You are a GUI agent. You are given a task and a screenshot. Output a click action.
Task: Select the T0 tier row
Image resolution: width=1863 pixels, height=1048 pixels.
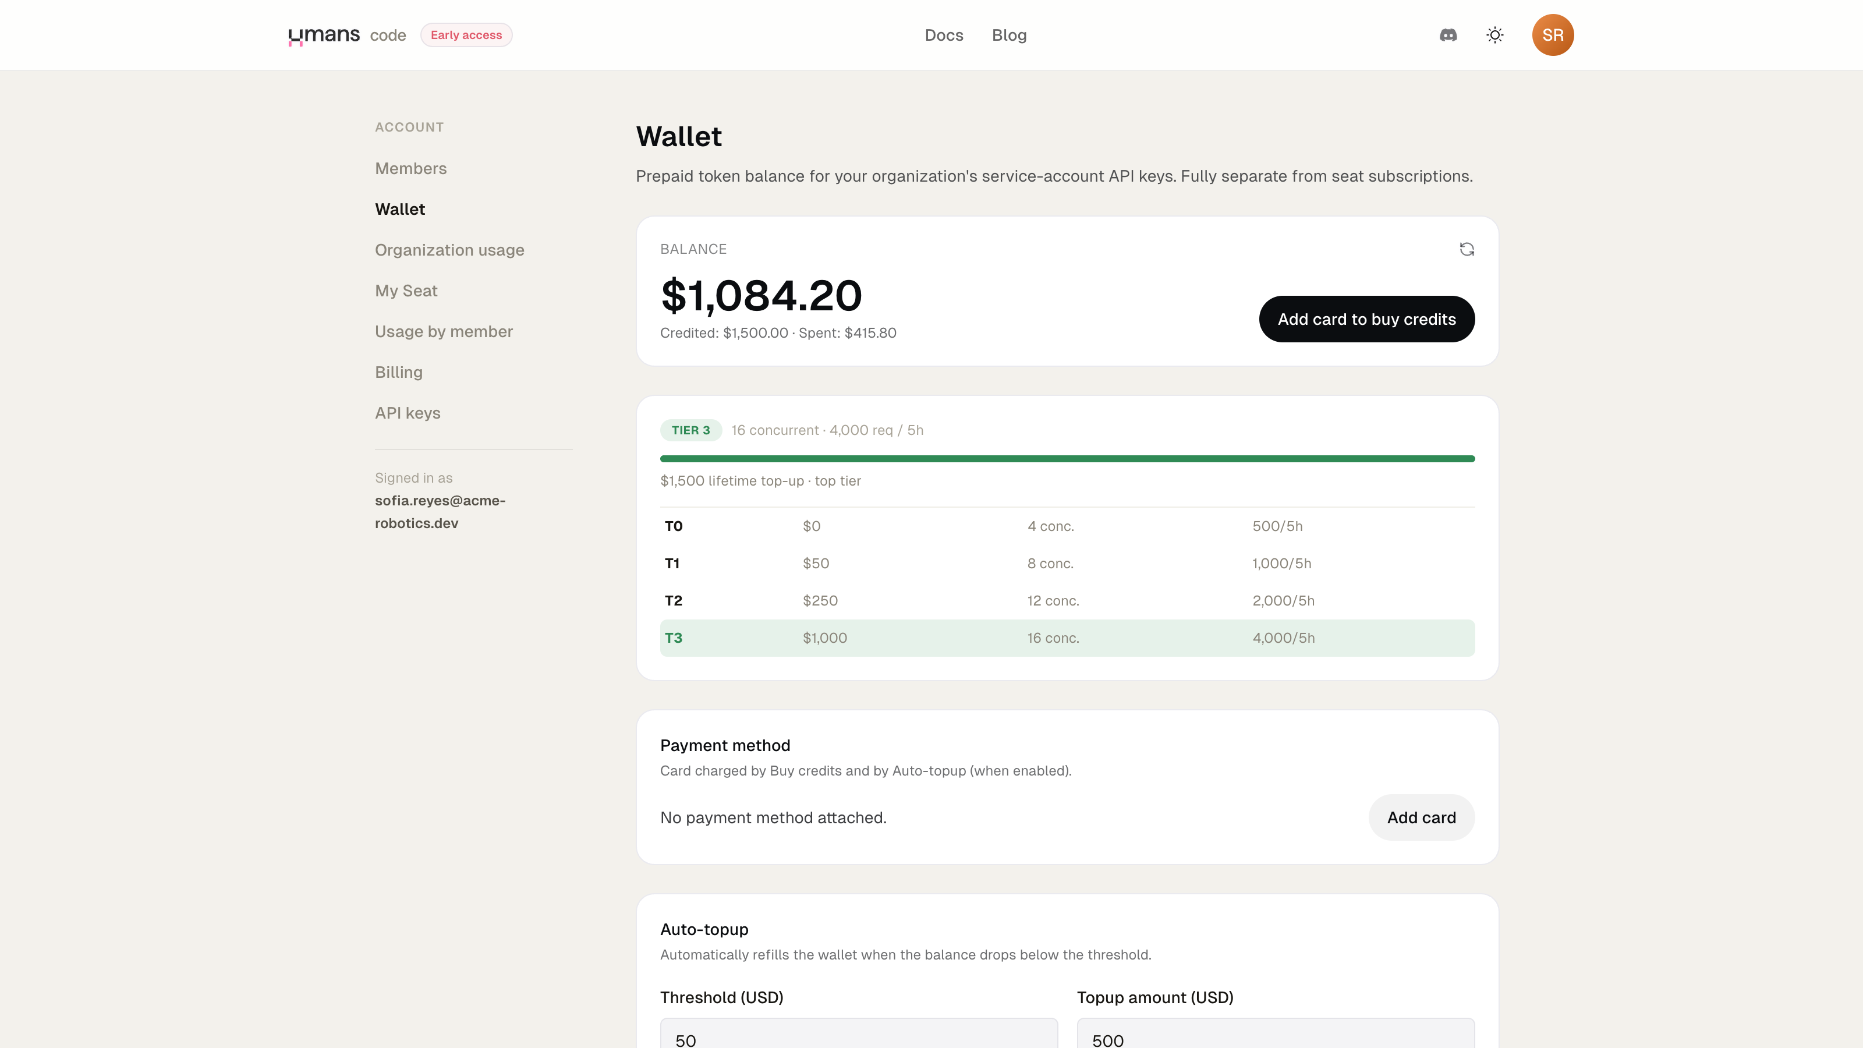[x=1068, y=526]
